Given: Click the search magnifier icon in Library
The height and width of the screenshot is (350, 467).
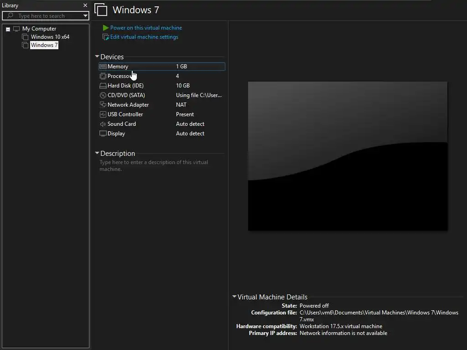Looking at the screenshot, I should pos(10,15).
